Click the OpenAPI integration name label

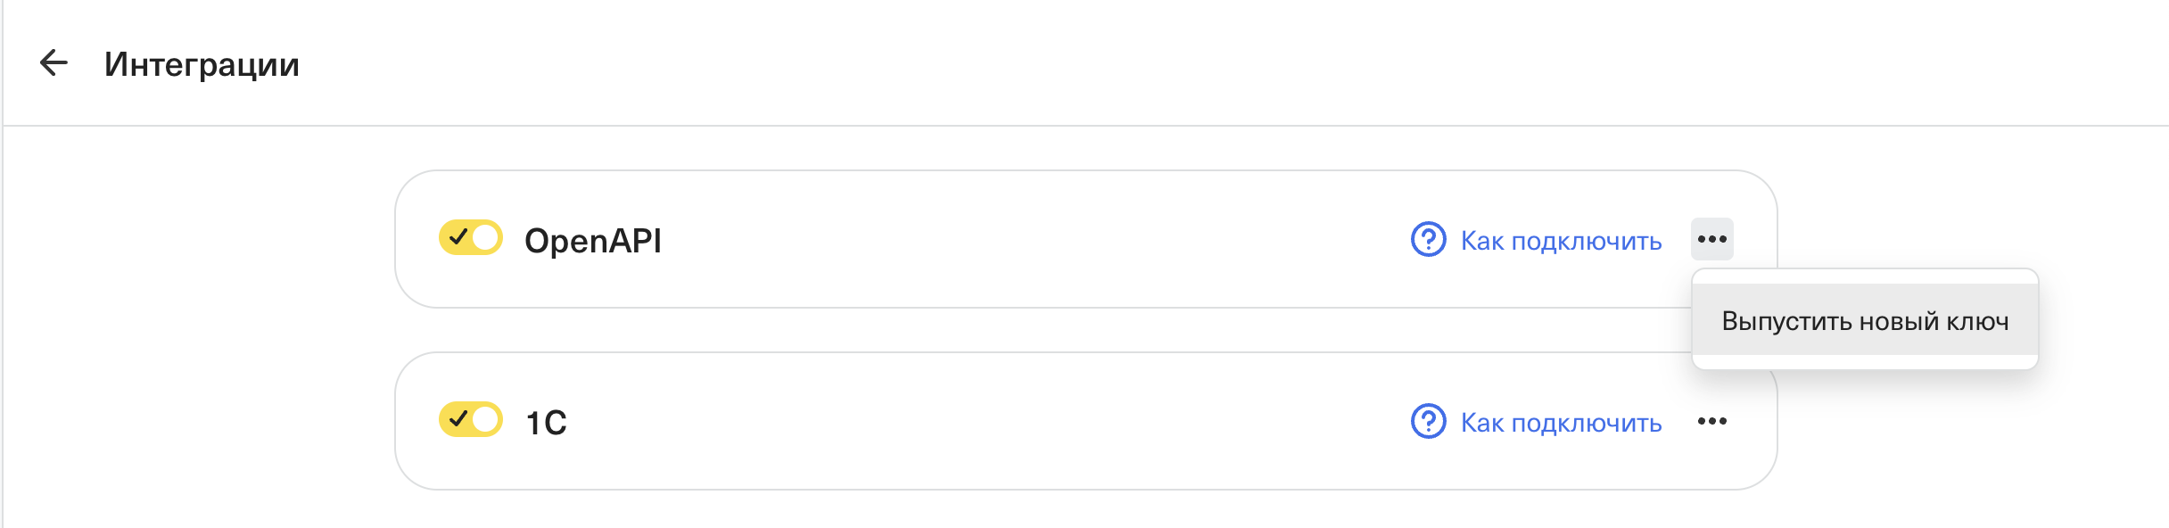pyautogui.click(x=593, y=241)
